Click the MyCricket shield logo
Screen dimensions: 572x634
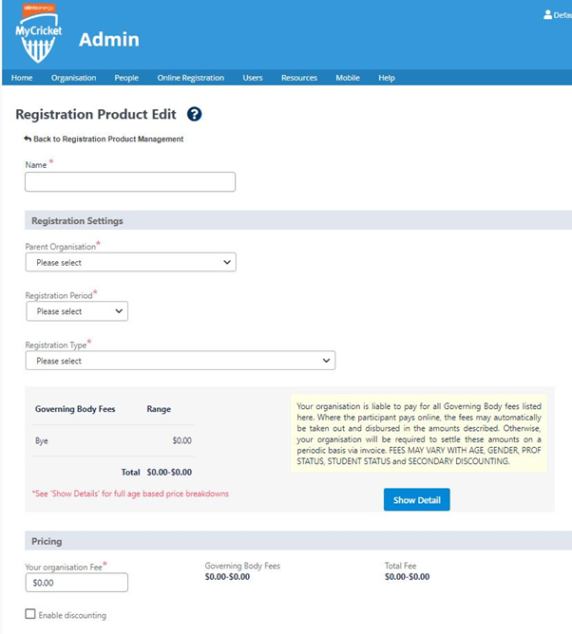click(39, 34)
